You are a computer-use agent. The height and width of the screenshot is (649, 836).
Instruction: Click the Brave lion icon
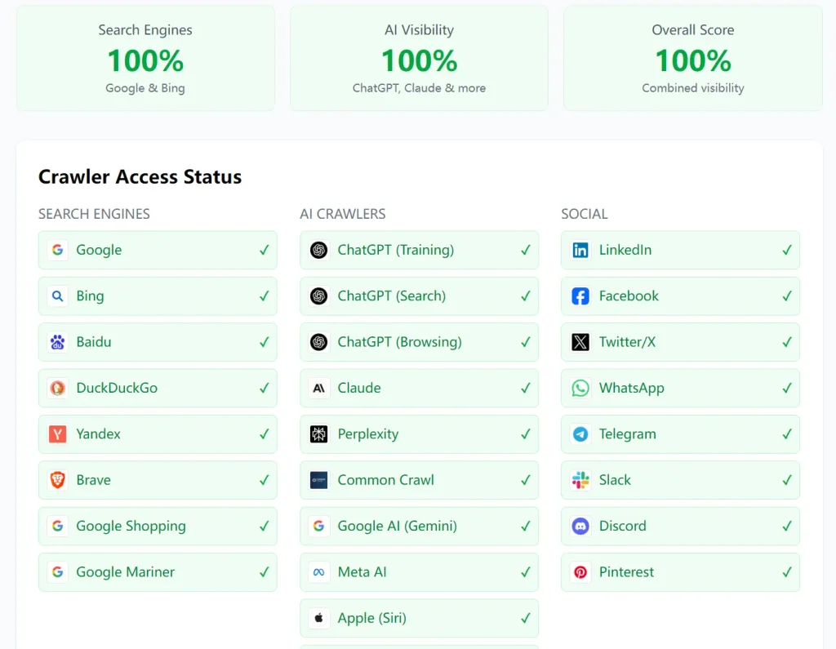57,480
